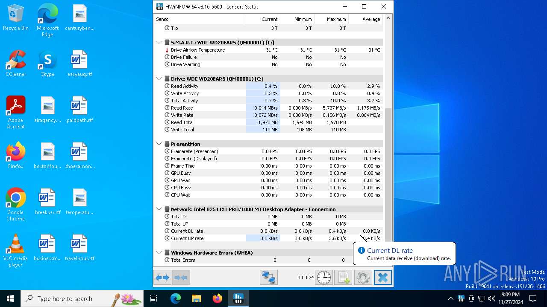Click the taskbar search box
Screen dimensions: 547x307
coord(82,298)
